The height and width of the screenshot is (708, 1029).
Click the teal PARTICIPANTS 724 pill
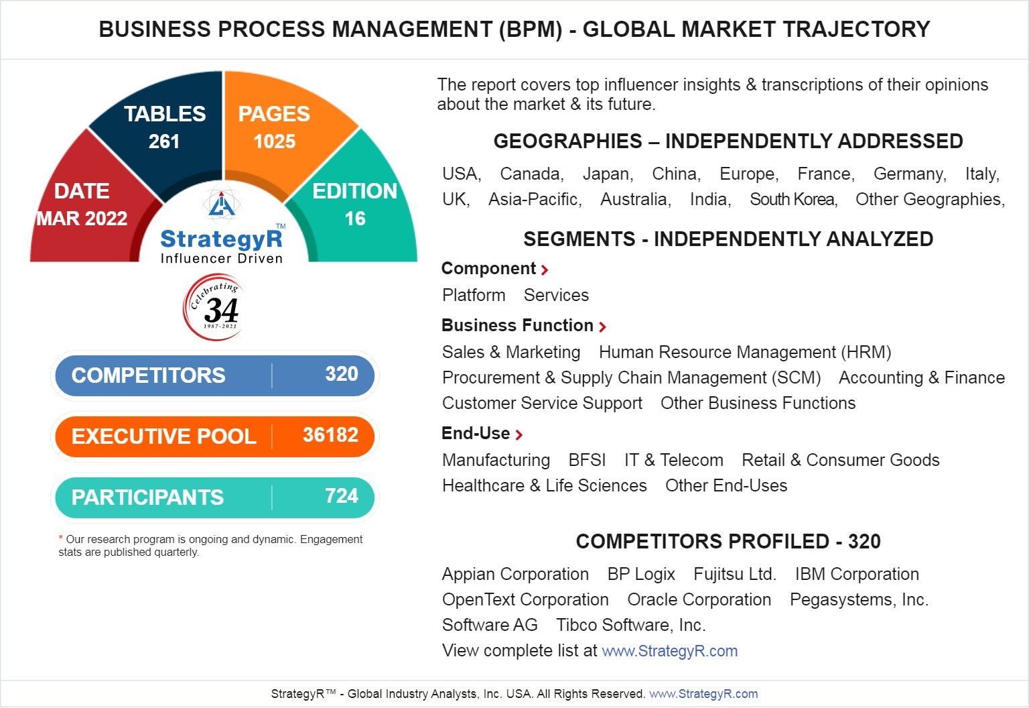coord(214,497)
